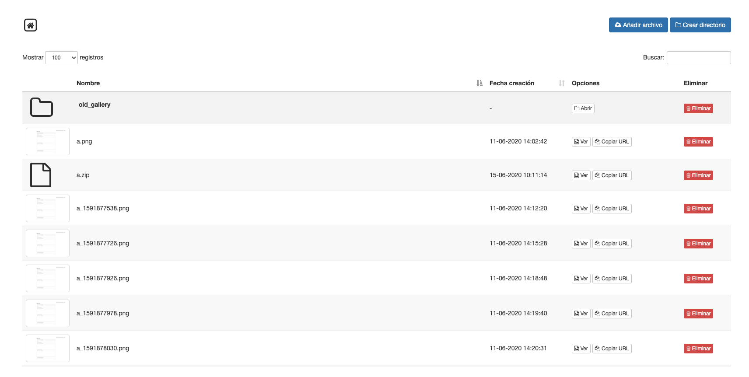This screenshot has width=749, height=377.
Task: Delete a.zip file
Action: [698, 175]
